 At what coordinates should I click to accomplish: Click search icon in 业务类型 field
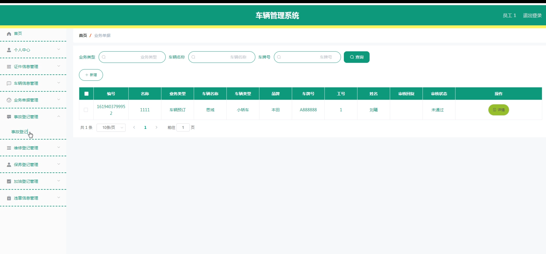(104, 57)
